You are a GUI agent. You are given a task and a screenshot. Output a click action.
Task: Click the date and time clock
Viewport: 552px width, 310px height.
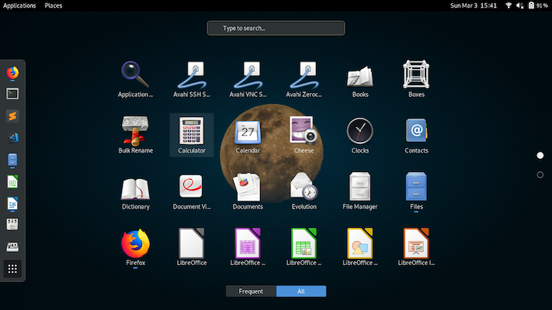coord(474,5)
